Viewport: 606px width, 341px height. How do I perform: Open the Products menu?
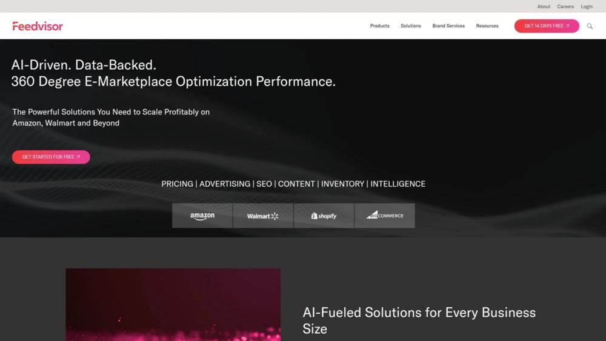379,26
